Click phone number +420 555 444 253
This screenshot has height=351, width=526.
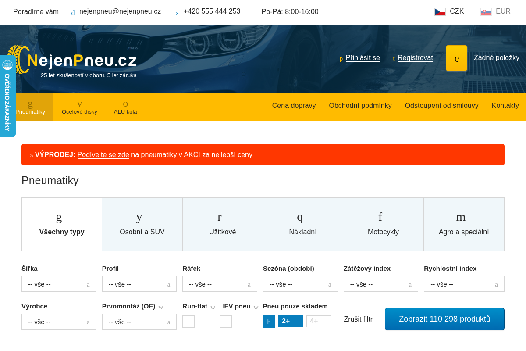tap(212, 11)
